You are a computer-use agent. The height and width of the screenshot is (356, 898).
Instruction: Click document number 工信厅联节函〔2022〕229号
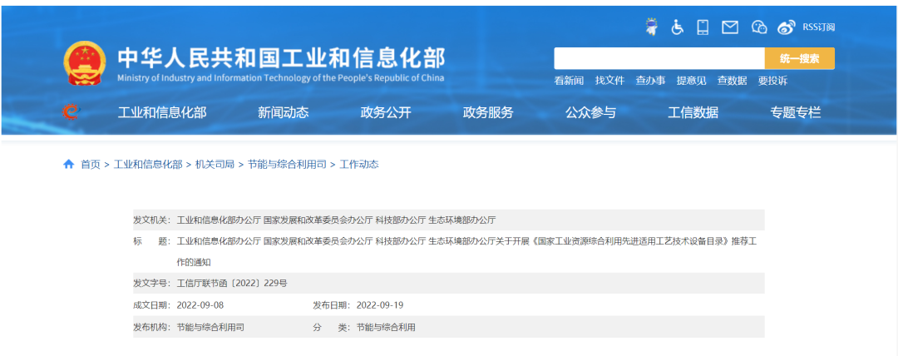pos(232,283)
